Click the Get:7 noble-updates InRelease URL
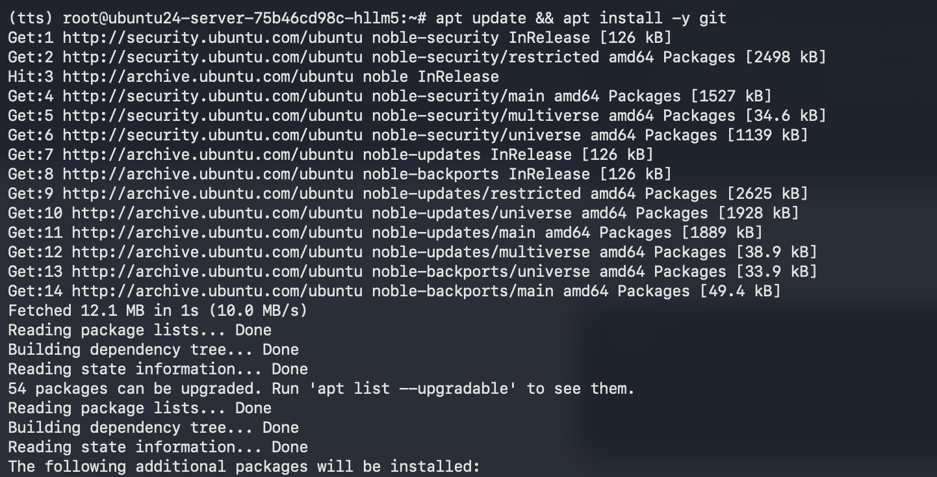This screenshot has width=937, height=477. pos(207,155)
